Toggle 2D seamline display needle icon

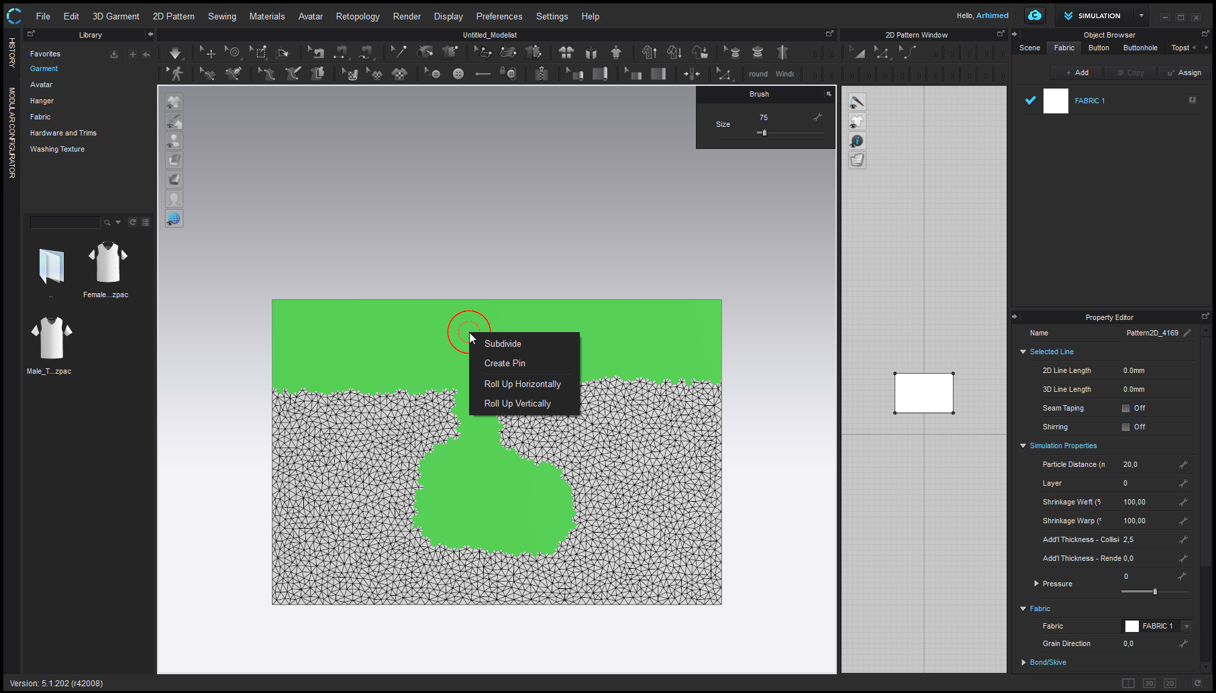(857, 102)
